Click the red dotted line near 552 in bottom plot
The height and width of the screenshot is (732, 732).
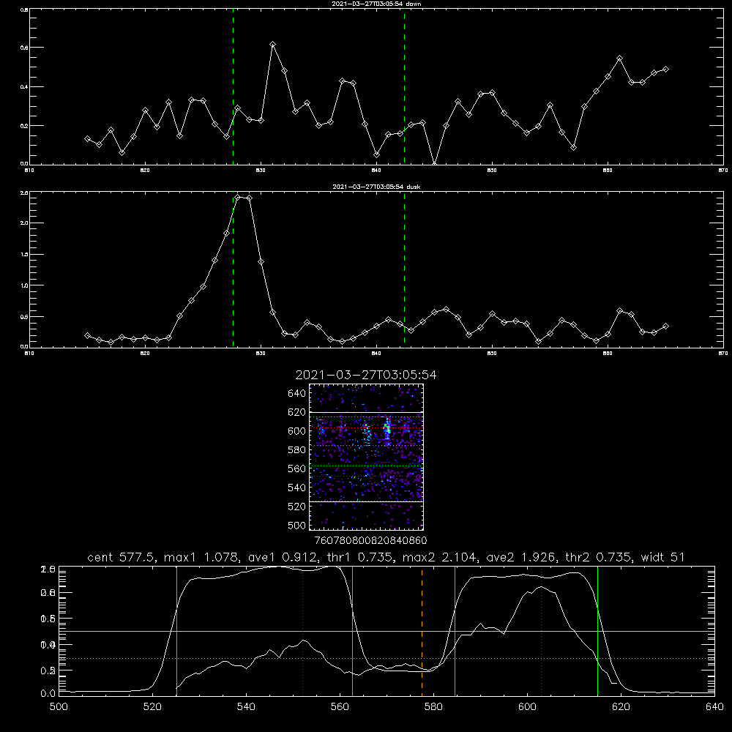[302, 631]
